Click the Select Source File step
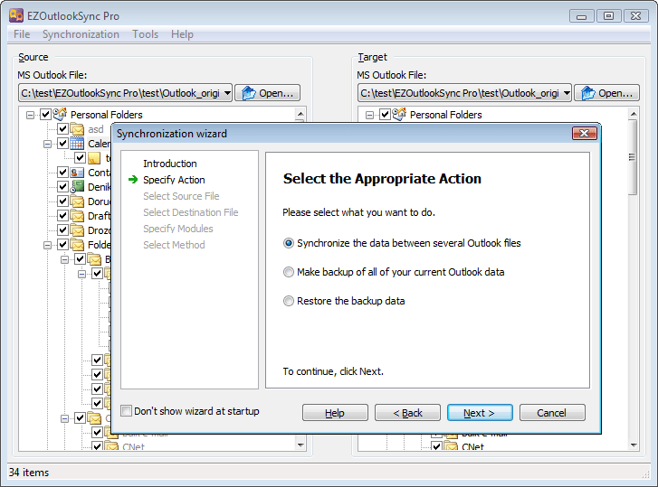This screenshot has width=658, height=487. pyautogui.click(x=181, y=196)
